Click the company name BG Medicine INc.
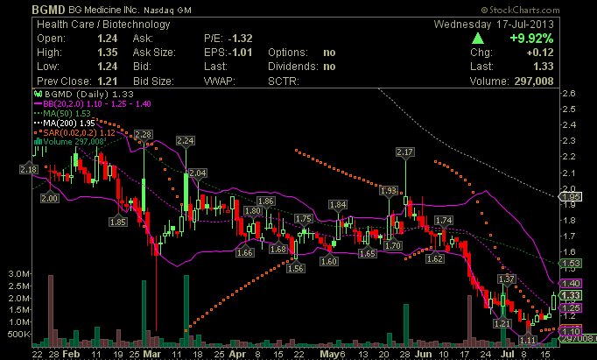This screenshot has height=360, width=597. 104,10
